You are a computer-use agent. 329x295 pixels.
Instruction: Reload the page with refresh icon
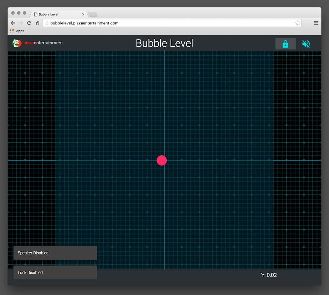click(x=29, y=23)
